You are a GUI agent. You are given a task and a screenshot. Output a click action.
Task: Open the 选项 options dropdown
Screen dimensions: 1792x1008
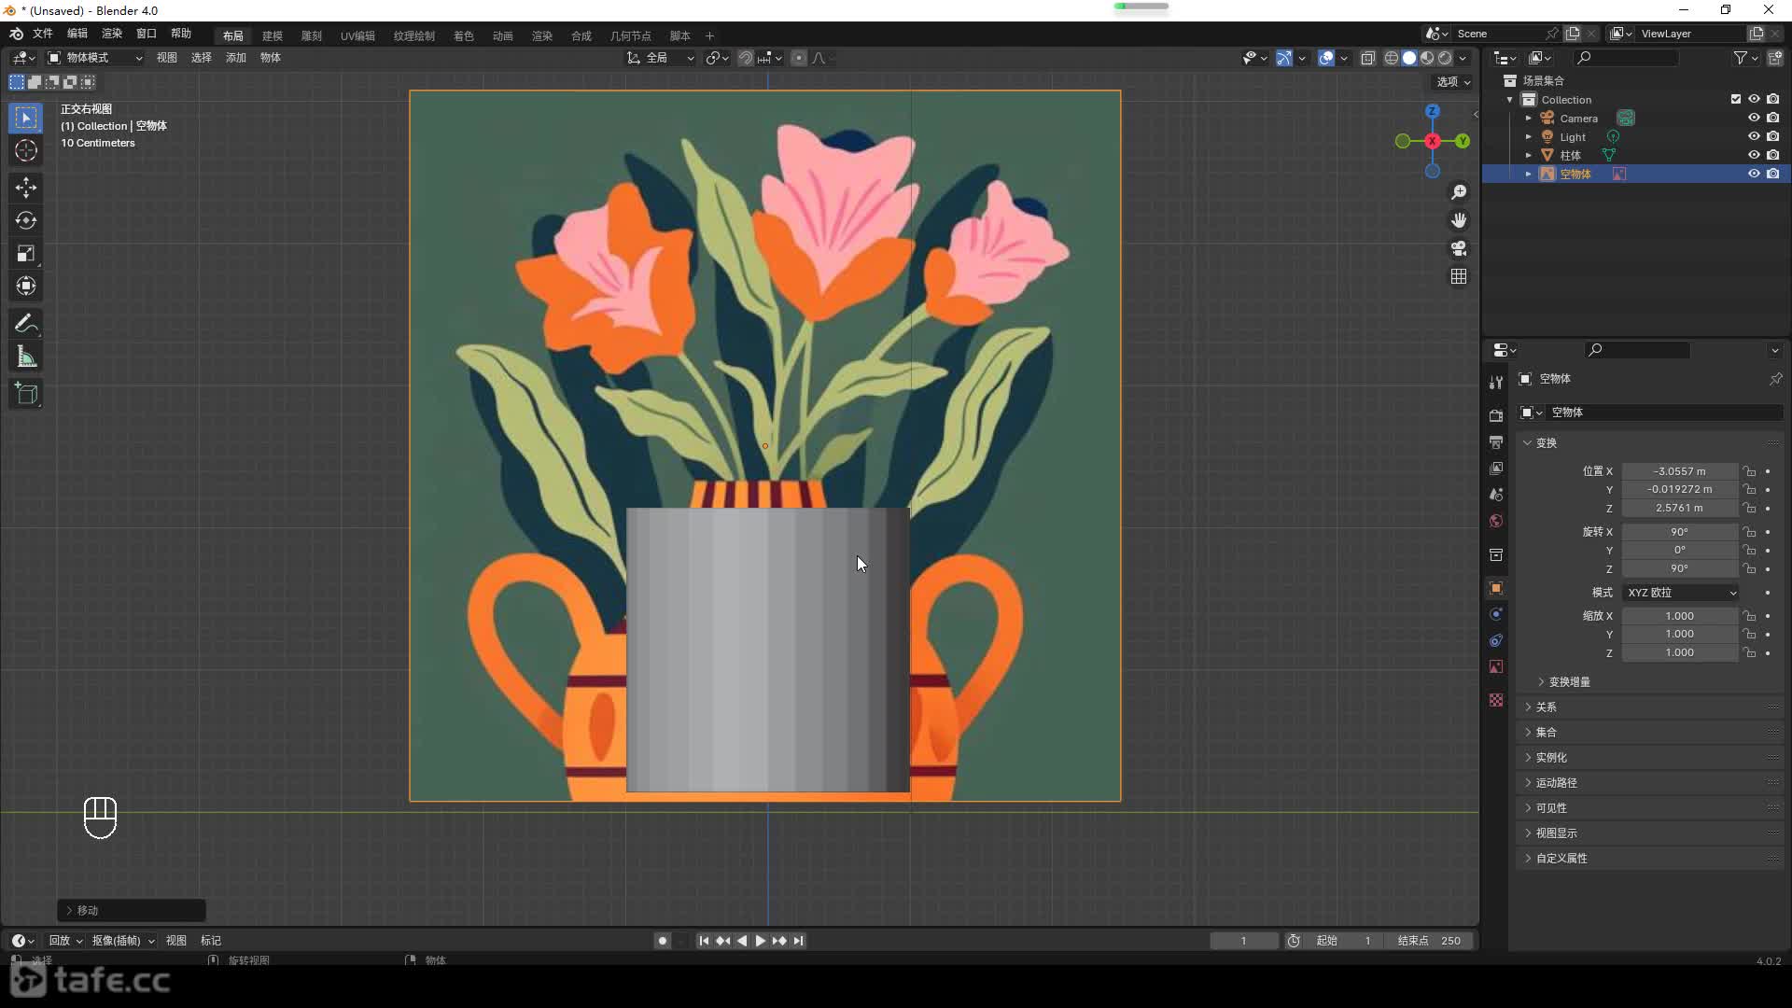1453,82
